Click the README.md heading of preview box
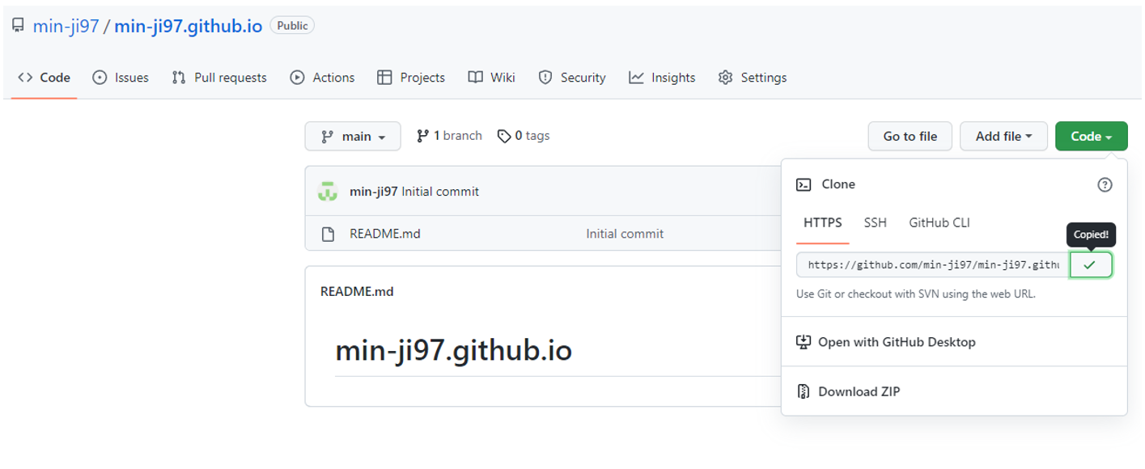 click(357, 291)
